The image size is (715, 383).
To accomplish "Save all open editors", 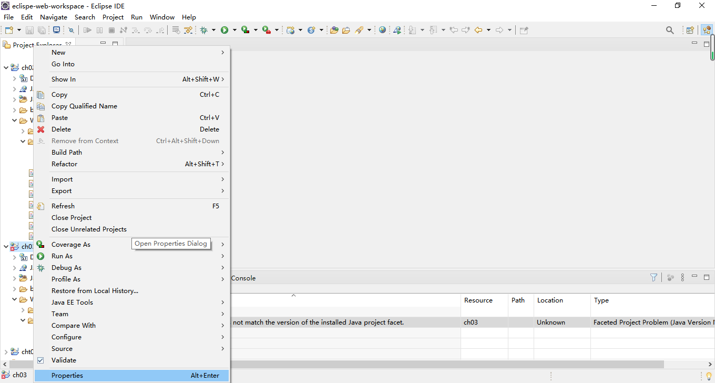I will pyautogui.click(x=42, y=30).
